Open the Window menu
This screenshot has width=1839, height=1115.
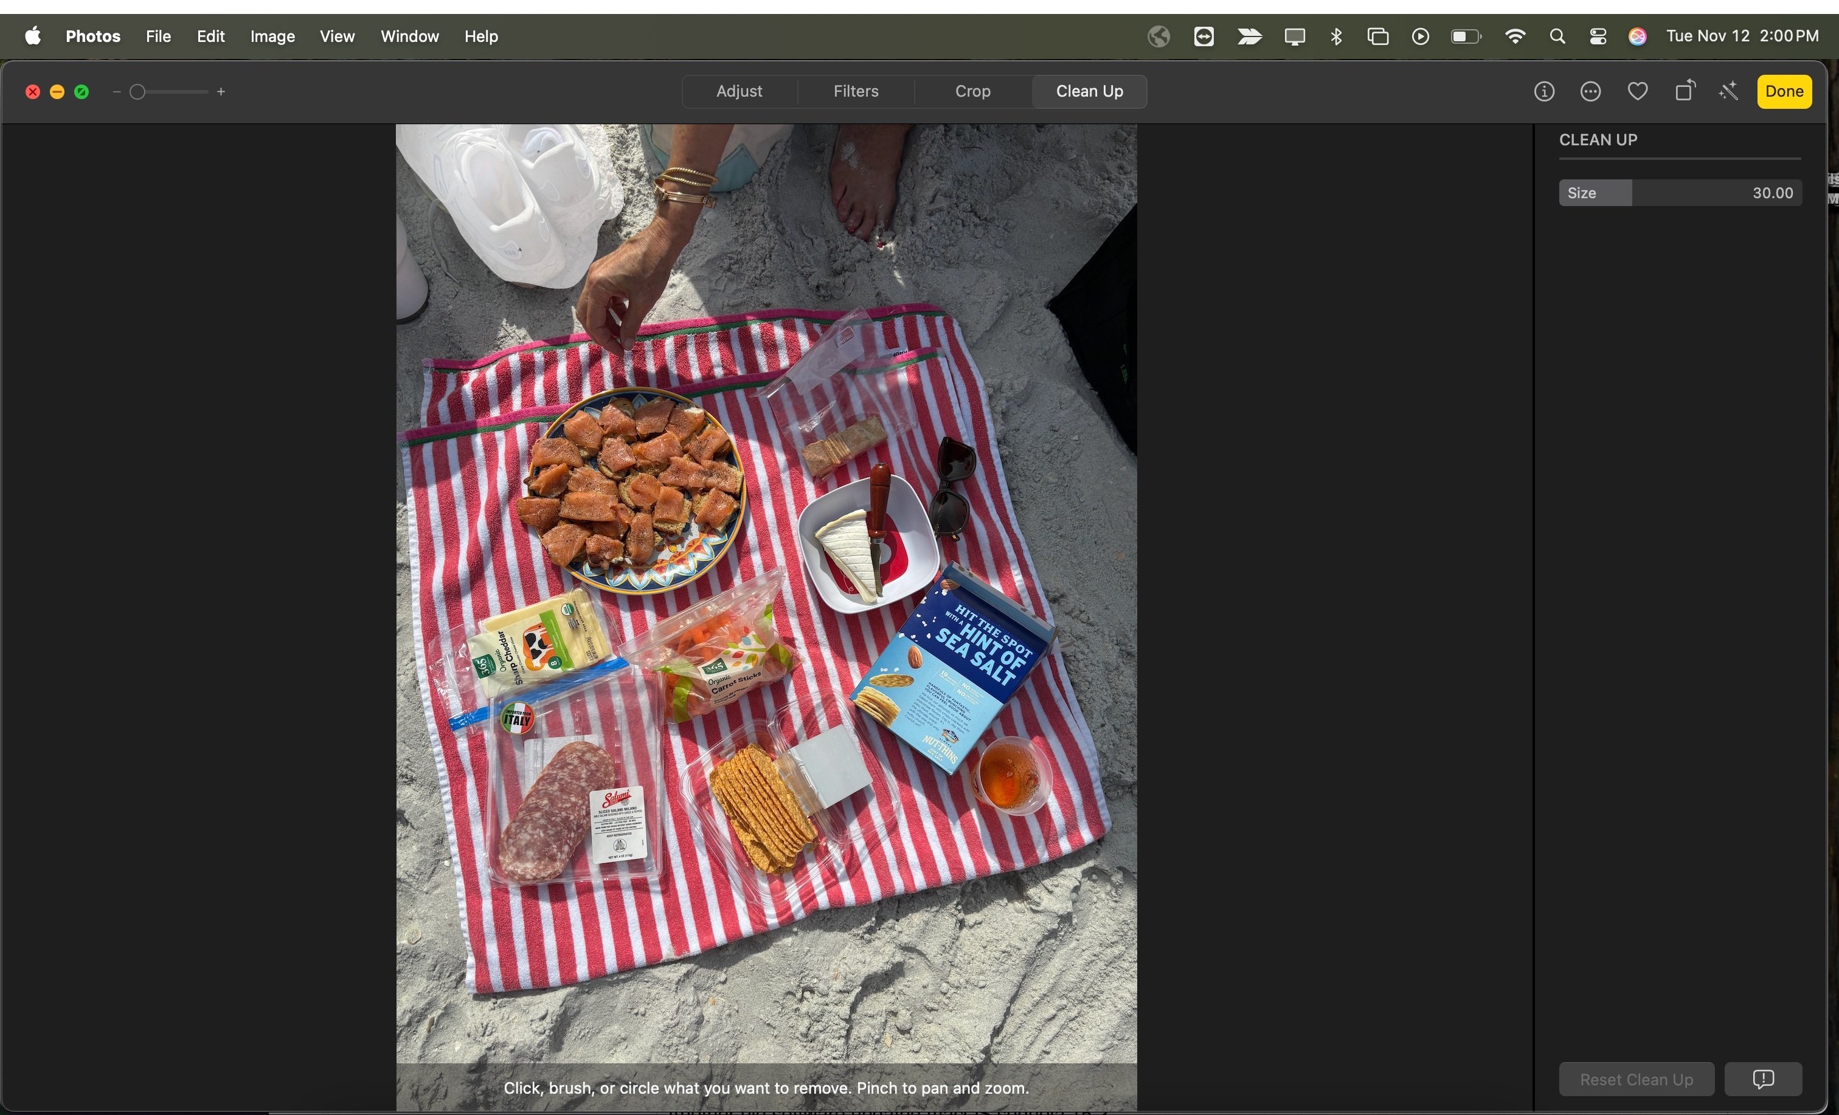tap(409, 36)
